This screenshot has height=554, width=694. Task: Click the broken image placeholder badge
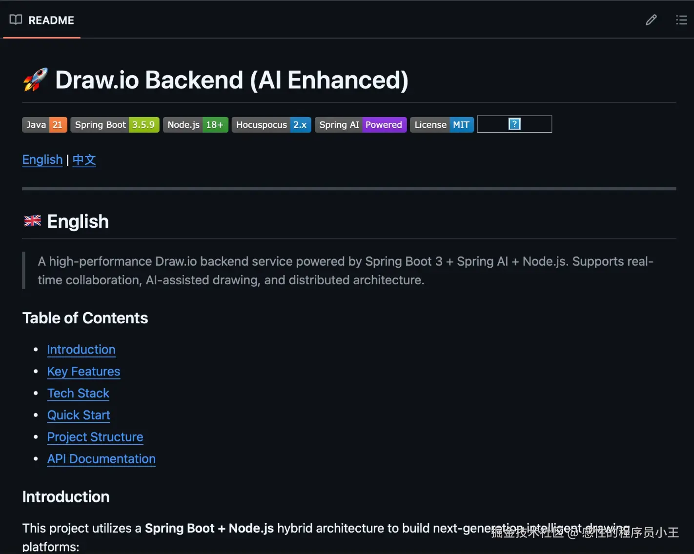tap(514, 124)
